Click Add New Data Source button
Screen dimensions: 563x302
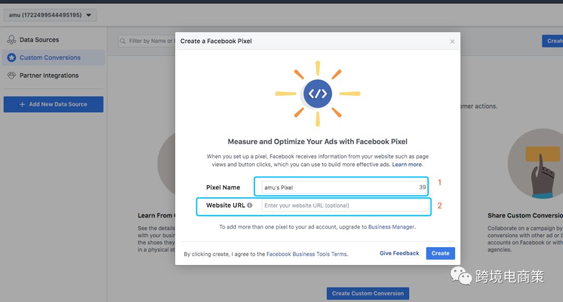(x=54, y=104)
